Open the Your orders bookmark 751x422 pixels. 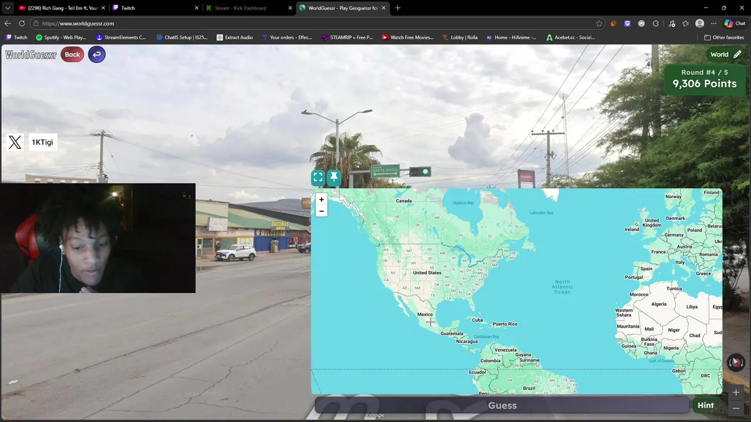coord(287,38)
